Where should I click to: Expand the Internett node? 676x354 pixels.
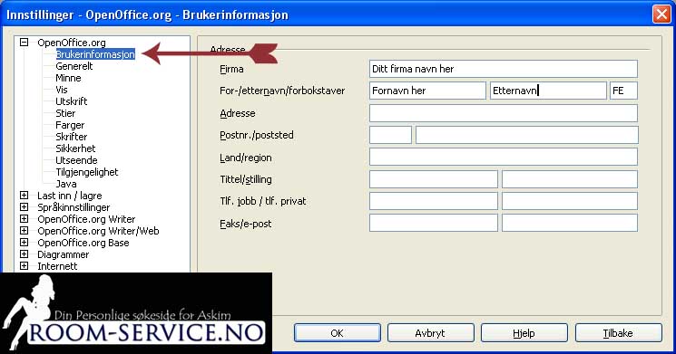(24, 266)
